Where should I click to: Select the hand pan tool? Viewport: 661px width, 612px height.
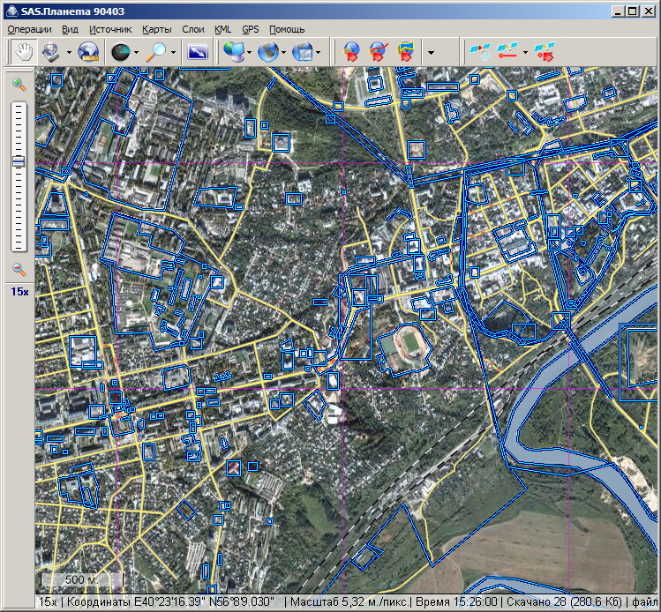pos(22,52)
